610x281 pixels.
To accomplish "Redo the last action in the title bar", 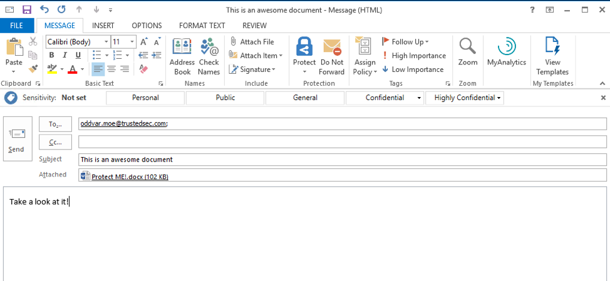I will click(61, 10).
